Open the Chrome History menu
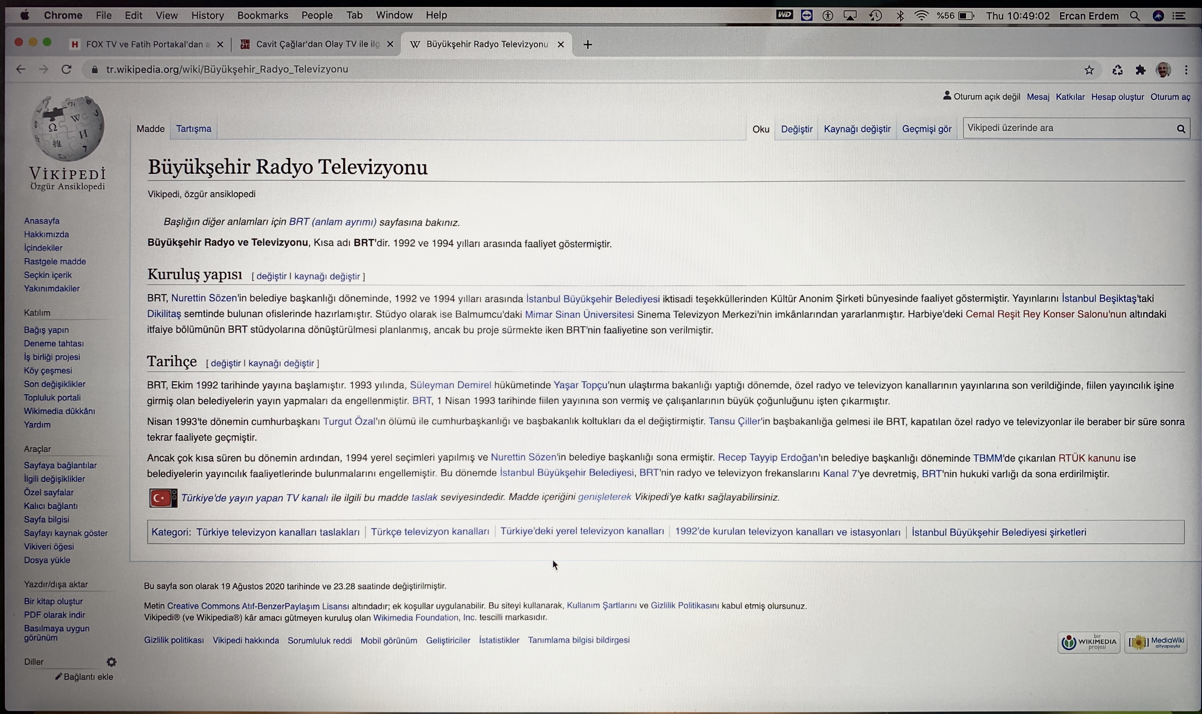This screenshot has height=714, width=1202. pyautogui.click(x=208, y=15)
